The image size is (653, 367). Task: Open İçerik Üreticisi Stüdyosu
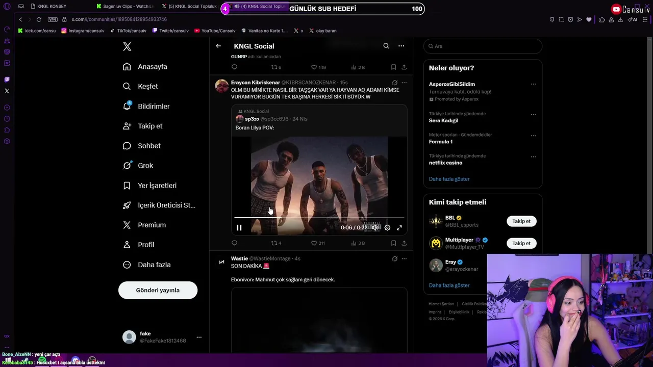click(x=159, y=205)
